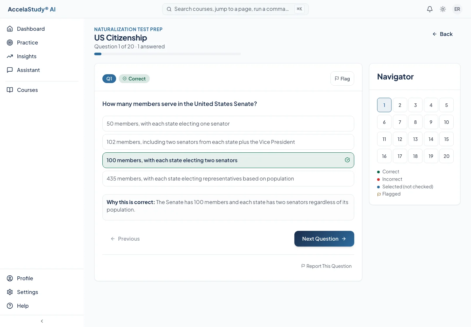Jump to question 14 in Navigator
Viewport: 471px width, 327px height.
(431, 139)
